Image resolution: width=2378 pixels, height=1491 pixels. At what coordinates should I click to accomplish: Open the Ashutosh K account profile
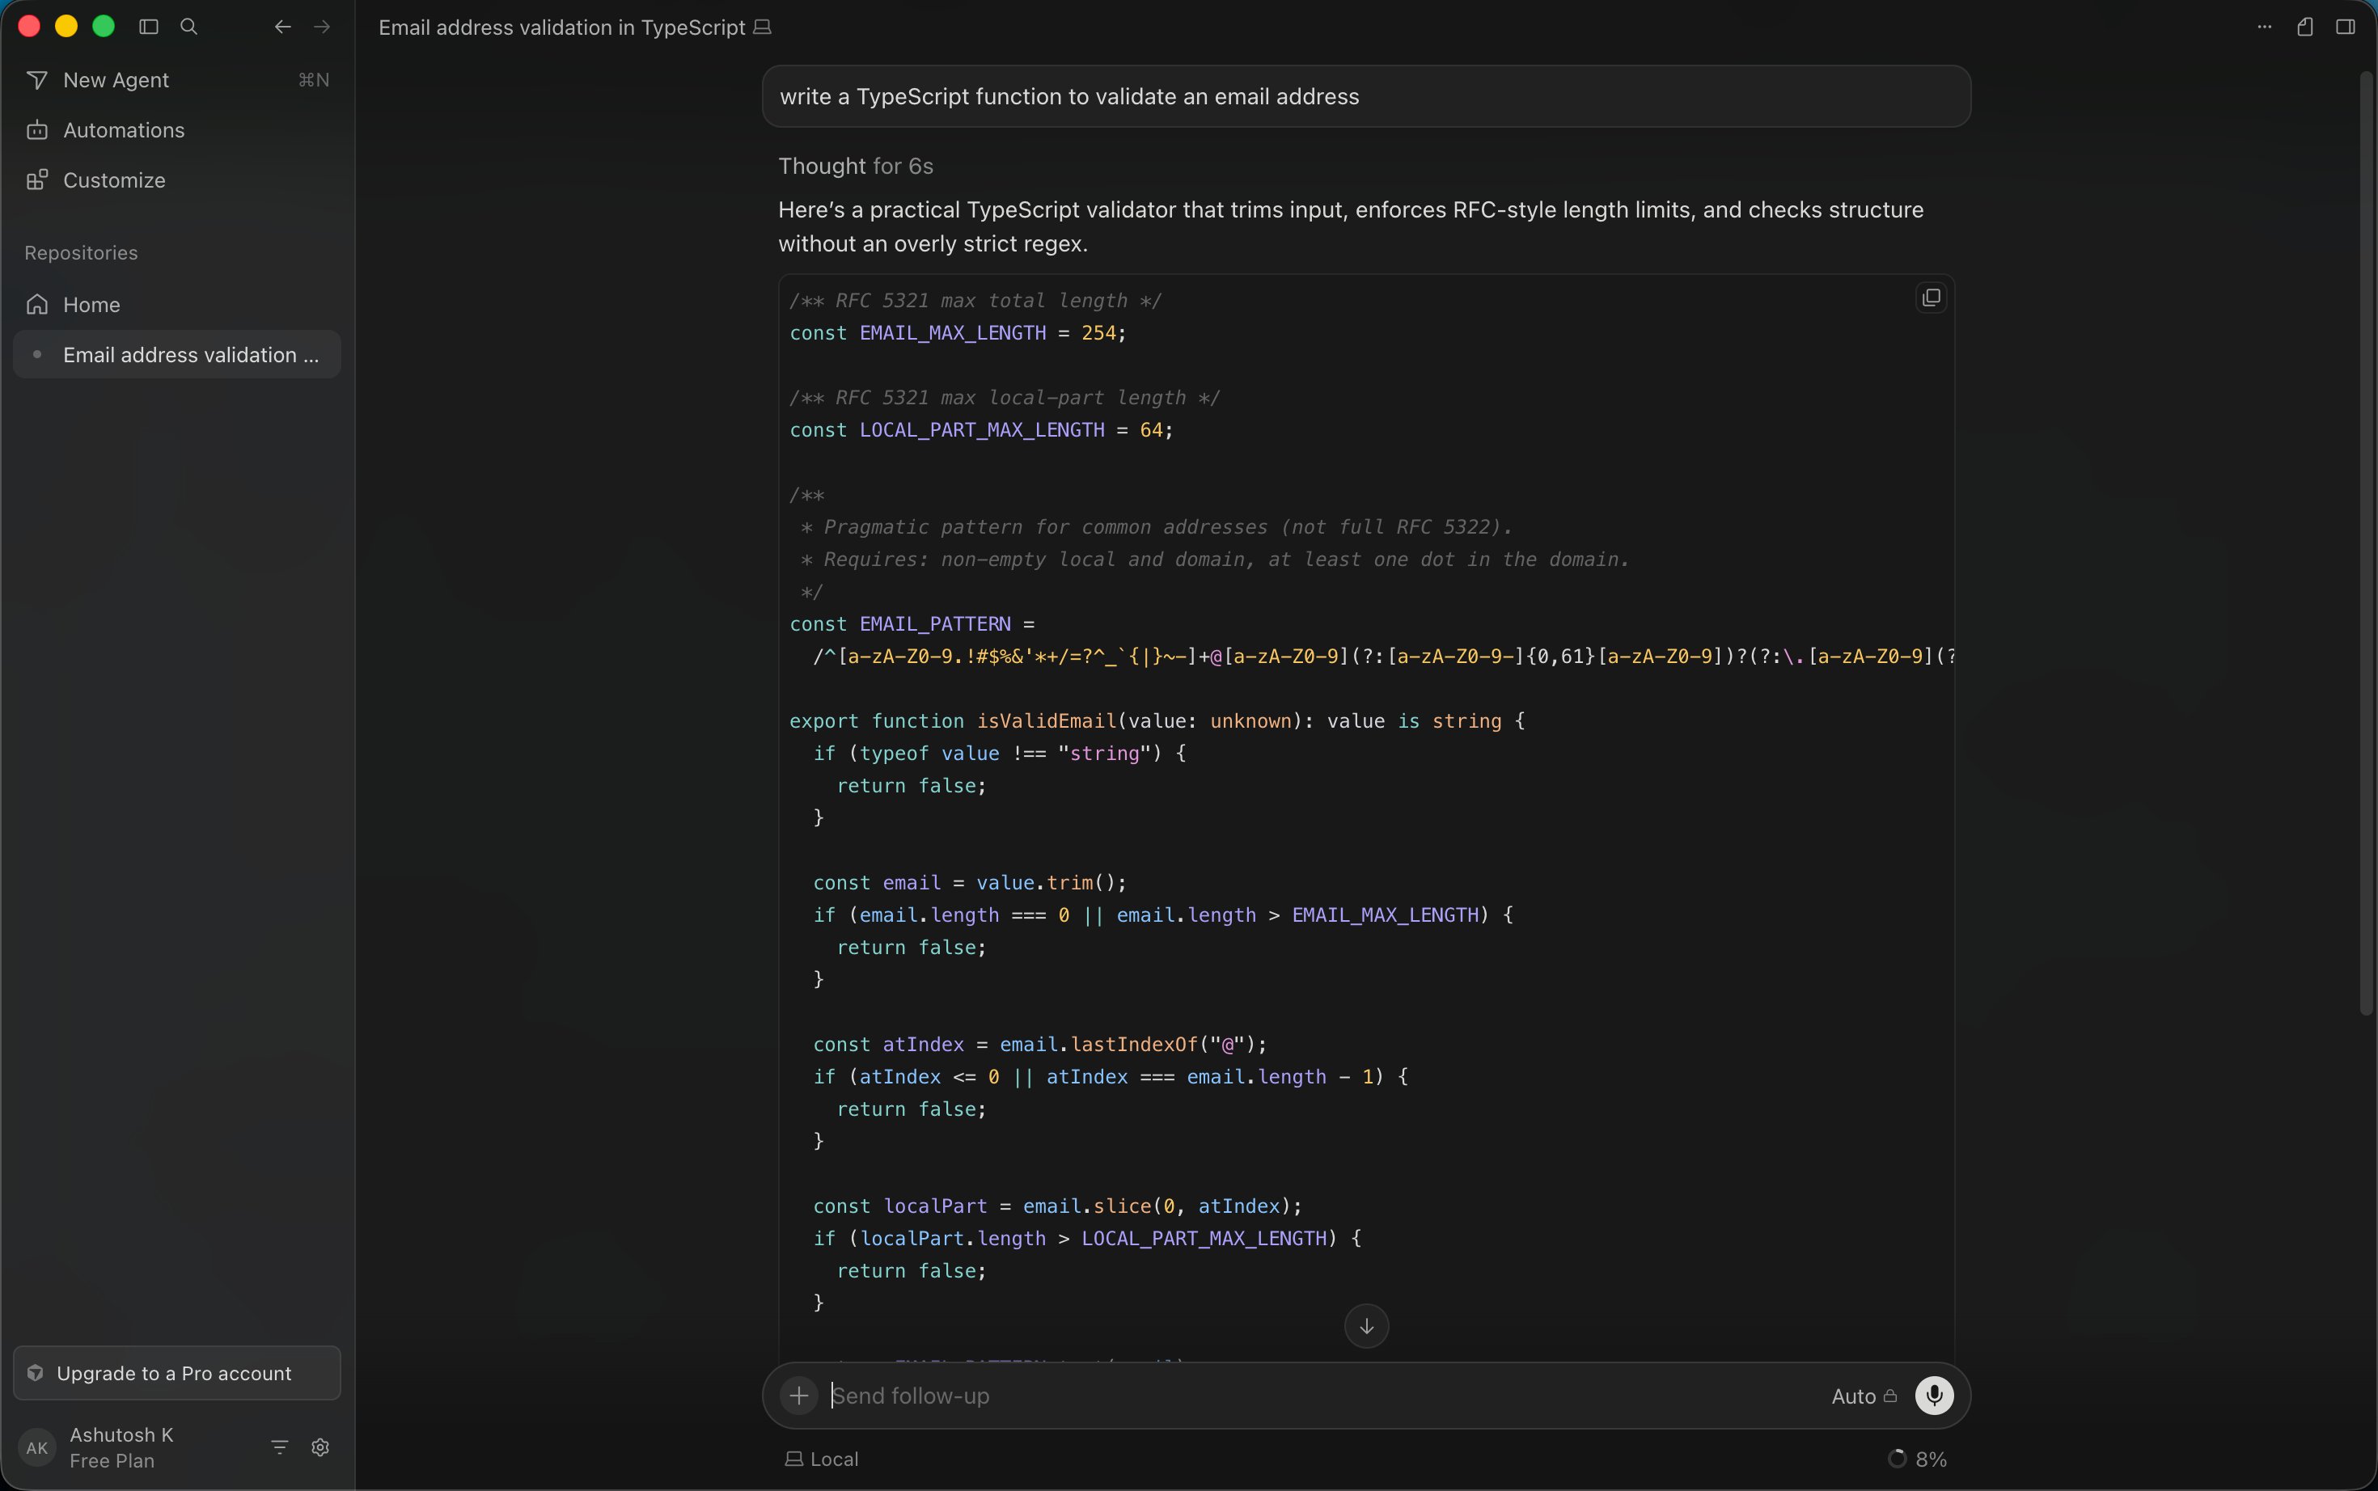[x=121, y=1447]
